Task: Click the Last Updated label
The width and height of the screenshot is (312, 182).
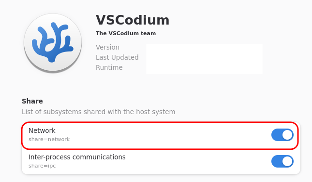Action: pyautogui.click(x=117, y=57)
